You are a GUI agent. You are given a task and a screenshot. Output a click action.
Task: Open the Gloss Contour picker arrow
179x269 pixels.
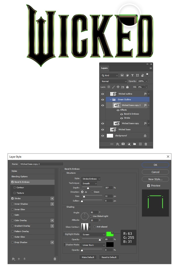(x=89, y=227)
